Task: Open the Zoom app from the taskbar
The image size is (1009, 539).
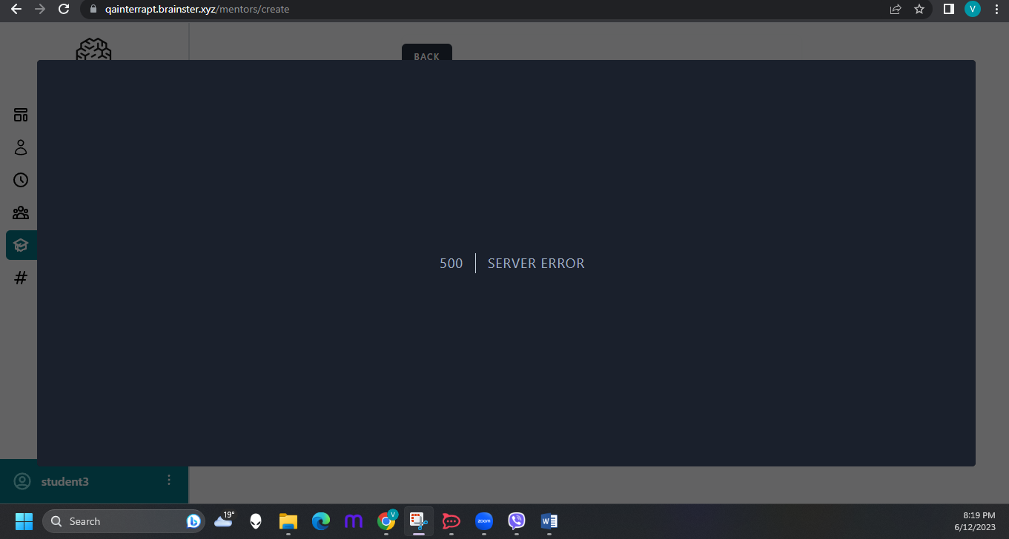Action: coord(484,521)
